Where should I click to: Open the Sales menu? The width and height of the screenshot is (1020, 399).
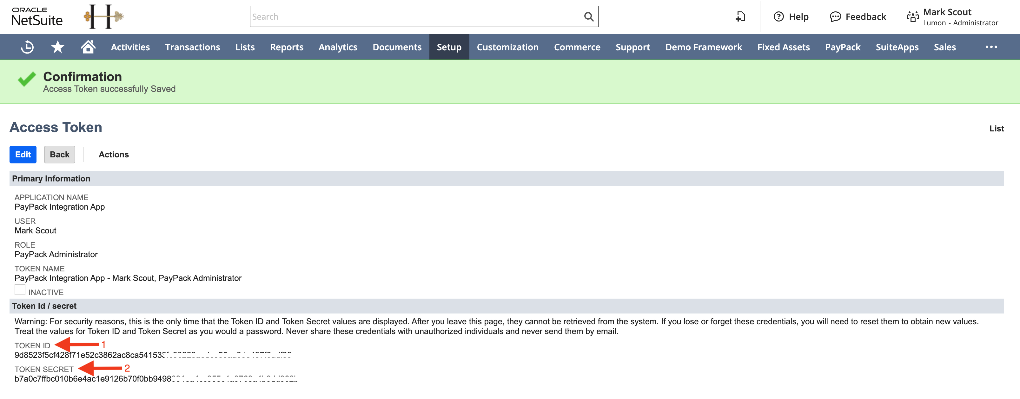[945, 47]
